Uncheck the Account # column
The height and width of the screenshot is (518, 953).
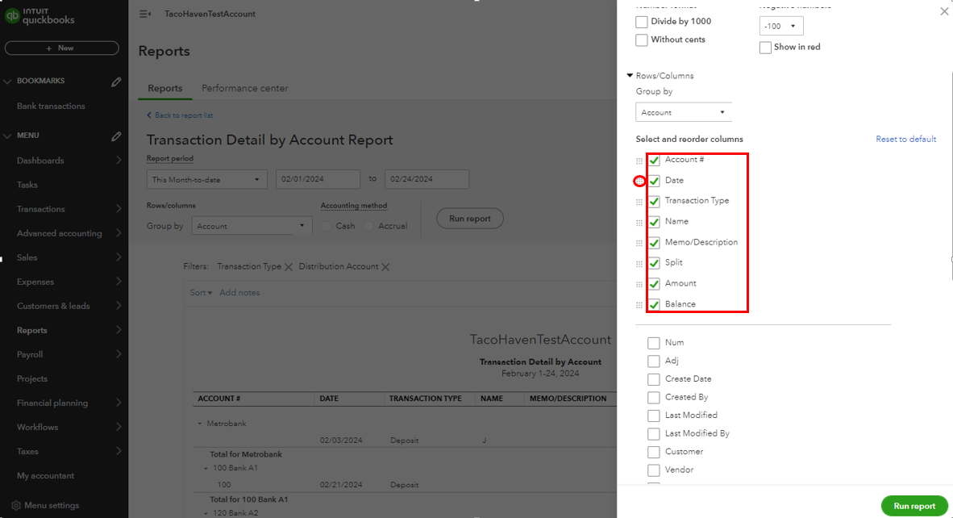tap(654, 160)
